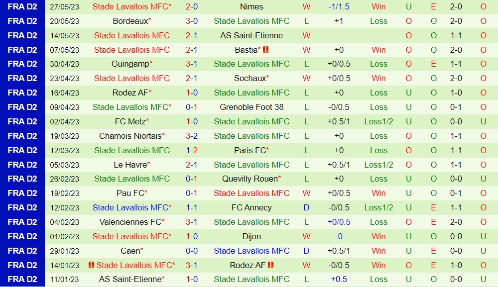Viewport: 498px width, 287px height.
Task: Open the FC Metz team page
Action: click(130, 121)
